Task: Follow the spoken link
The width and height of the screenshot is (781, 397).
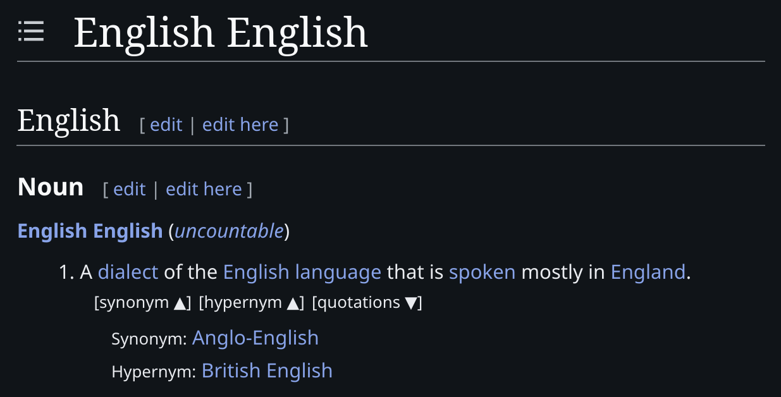Action: [483, 272]
